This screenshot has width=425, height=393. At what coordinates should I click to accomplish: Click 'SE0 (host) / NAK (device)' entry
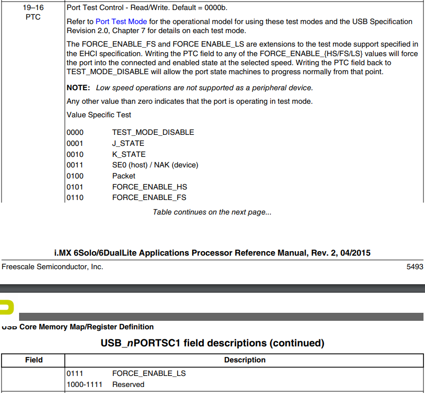155,165
